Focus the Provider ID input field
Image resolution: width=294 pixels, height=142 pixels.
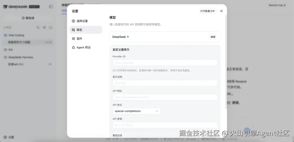click(165, 63)
